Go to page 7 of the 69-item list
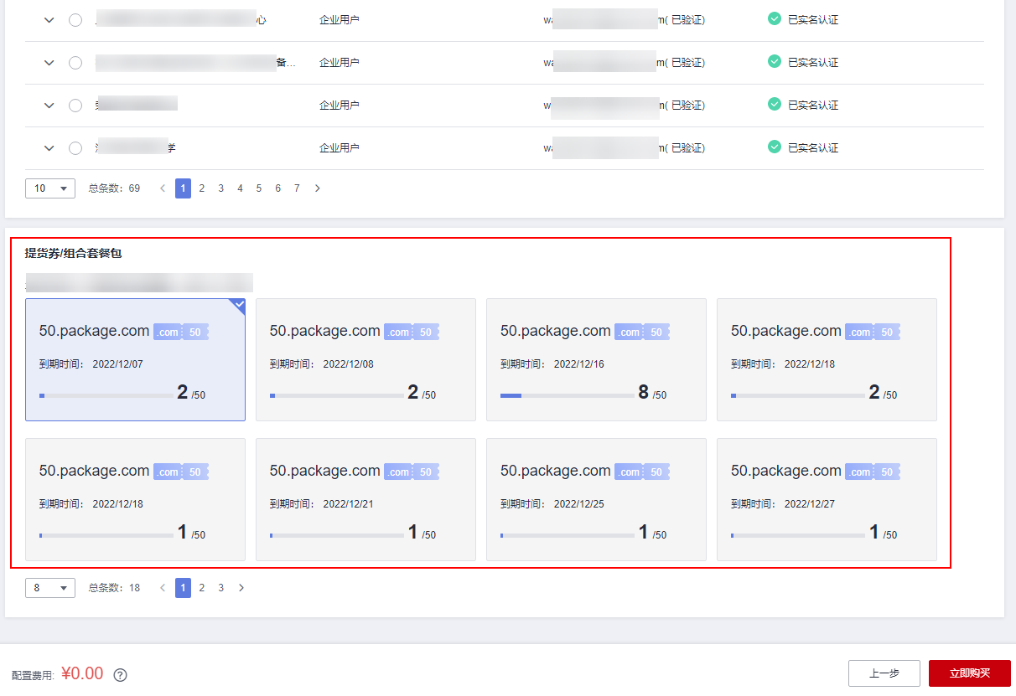This screenshot has height=696, width=1016. pyautogui.click(x=297, y=188)
